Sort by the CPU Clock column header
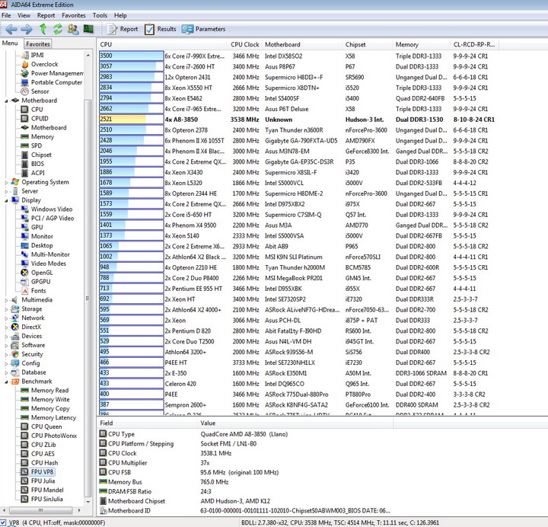 [x=244, y=44]
